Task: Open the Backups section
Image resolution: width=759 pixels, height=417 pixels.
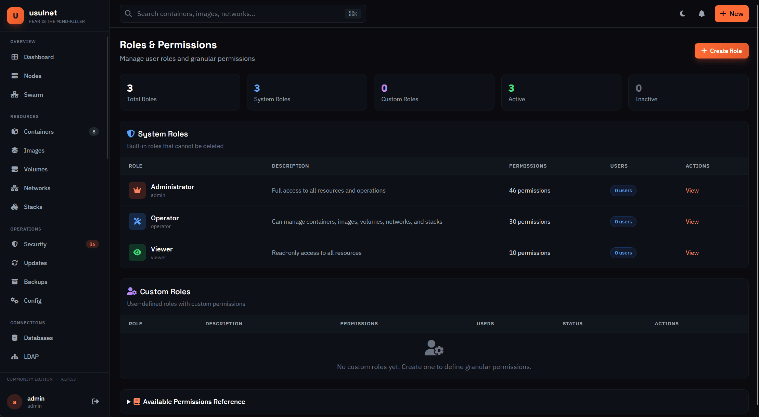Action: pyautogui.click(x=36, y=282)
